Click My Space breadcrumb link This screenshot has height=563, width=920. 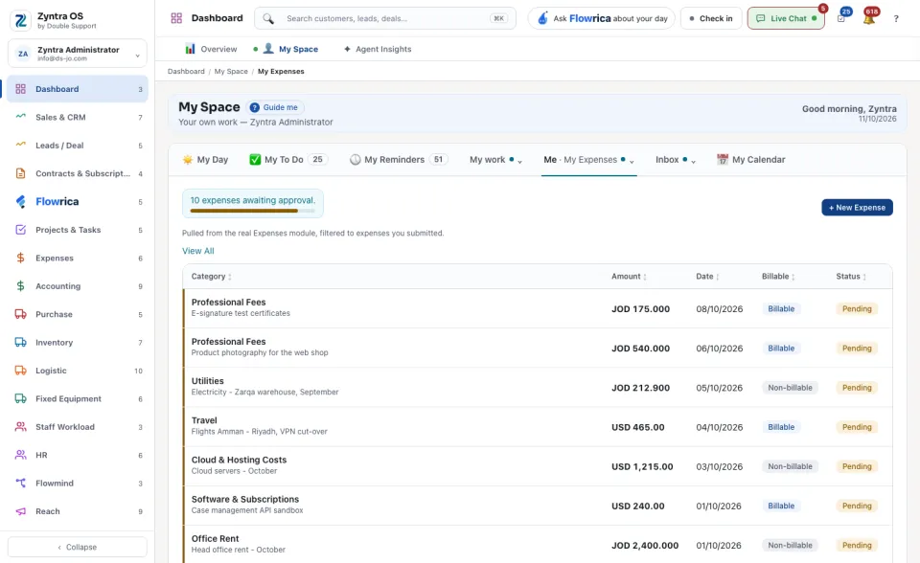coord(231,72)
